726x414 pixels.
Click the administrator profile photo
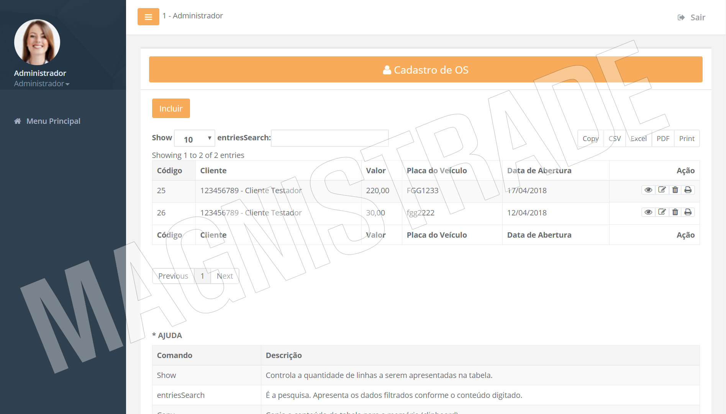(x=37, y=42)
